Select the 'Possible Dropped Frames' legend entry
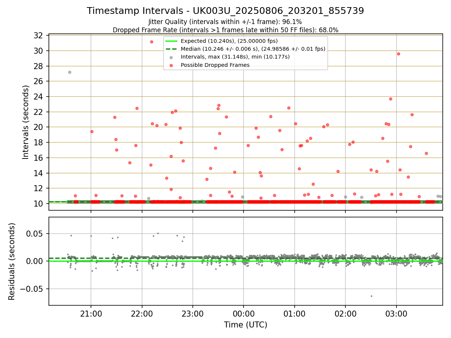 coord(215,65)
